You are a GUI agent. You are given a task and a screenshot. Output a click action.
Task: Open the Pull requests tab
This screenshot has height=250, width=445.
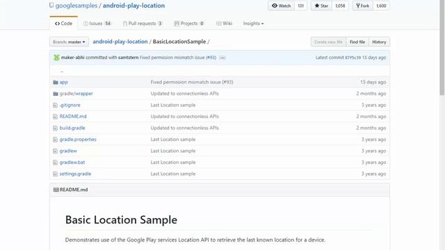143,24
